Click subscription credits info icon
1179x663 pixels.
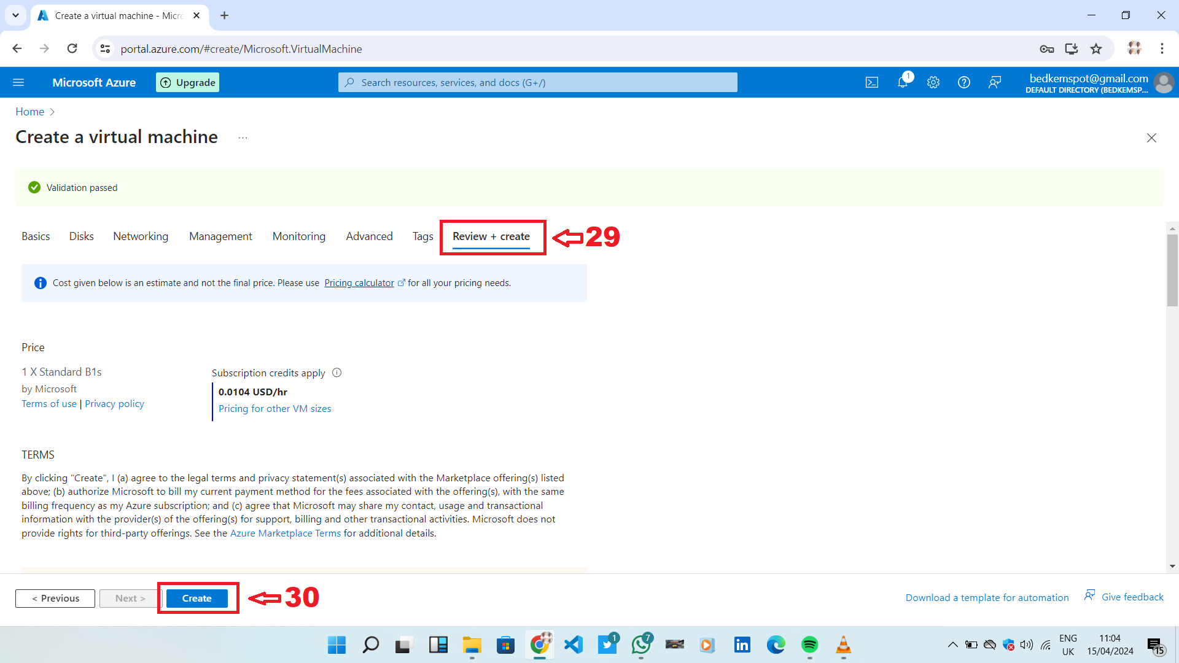tap(337, 373)
